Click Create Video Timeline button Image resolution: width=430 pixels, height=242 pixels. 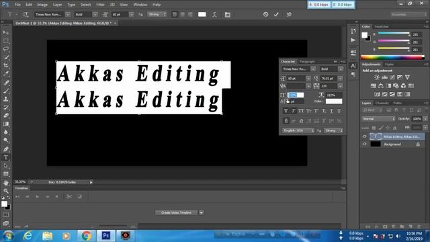click(176, 212)
